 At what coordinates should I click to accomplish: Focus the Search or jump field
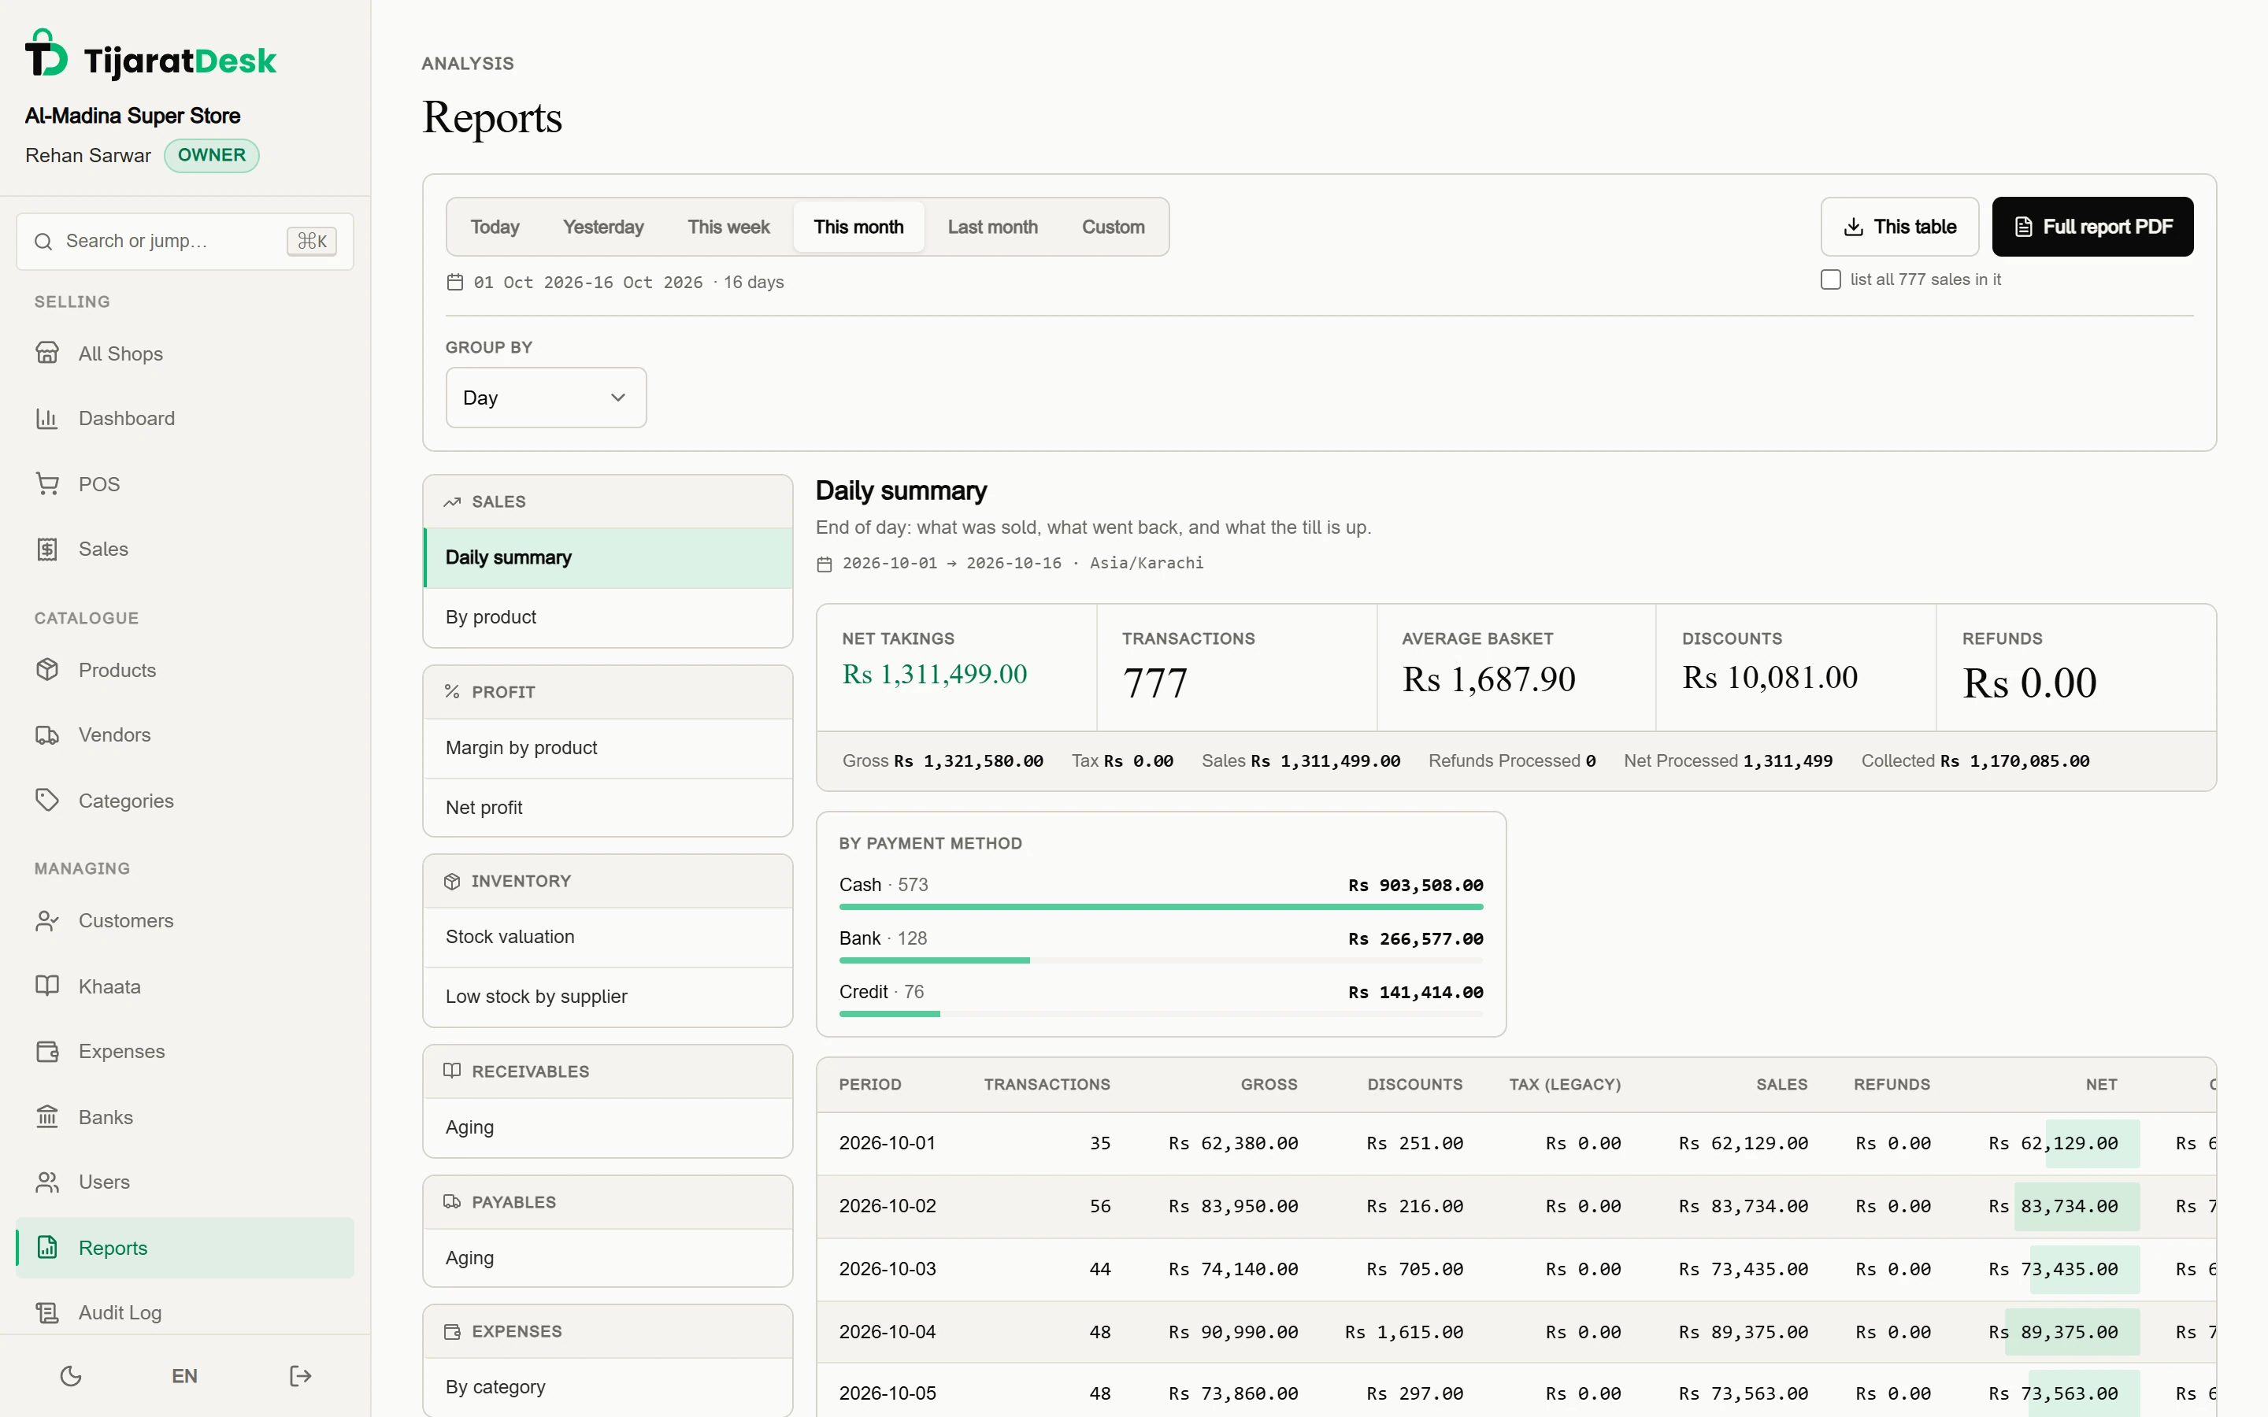point(184,241)
